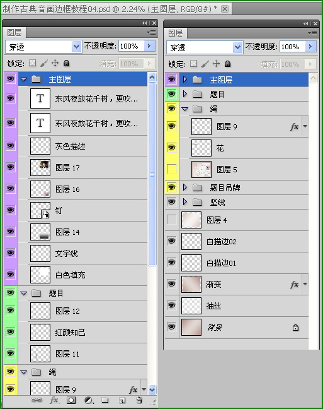This screenshot has width=323, height=409.
Task: Click opacity 100% field in right panel
Action: click(x=293, y=47)
